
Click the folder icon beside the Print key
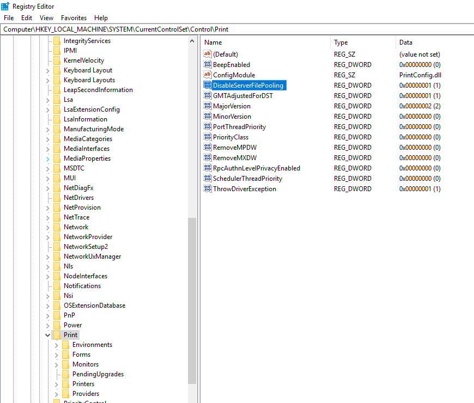(57, 334)
